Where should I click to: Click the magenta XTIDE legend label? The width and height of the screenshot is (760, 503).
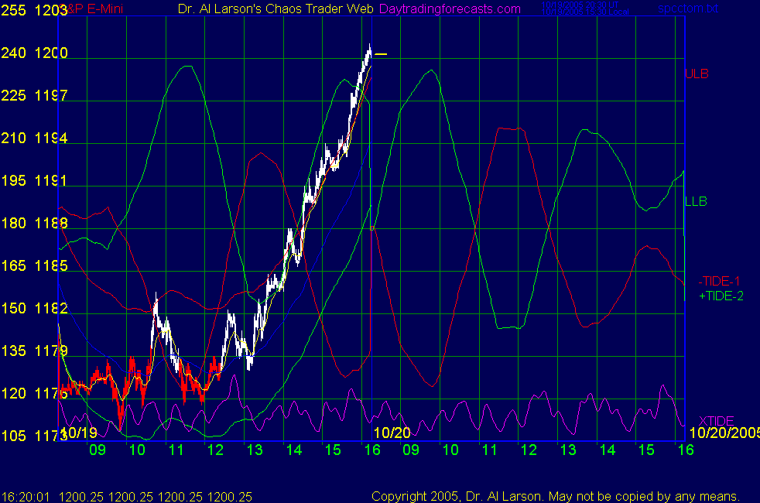717,419
